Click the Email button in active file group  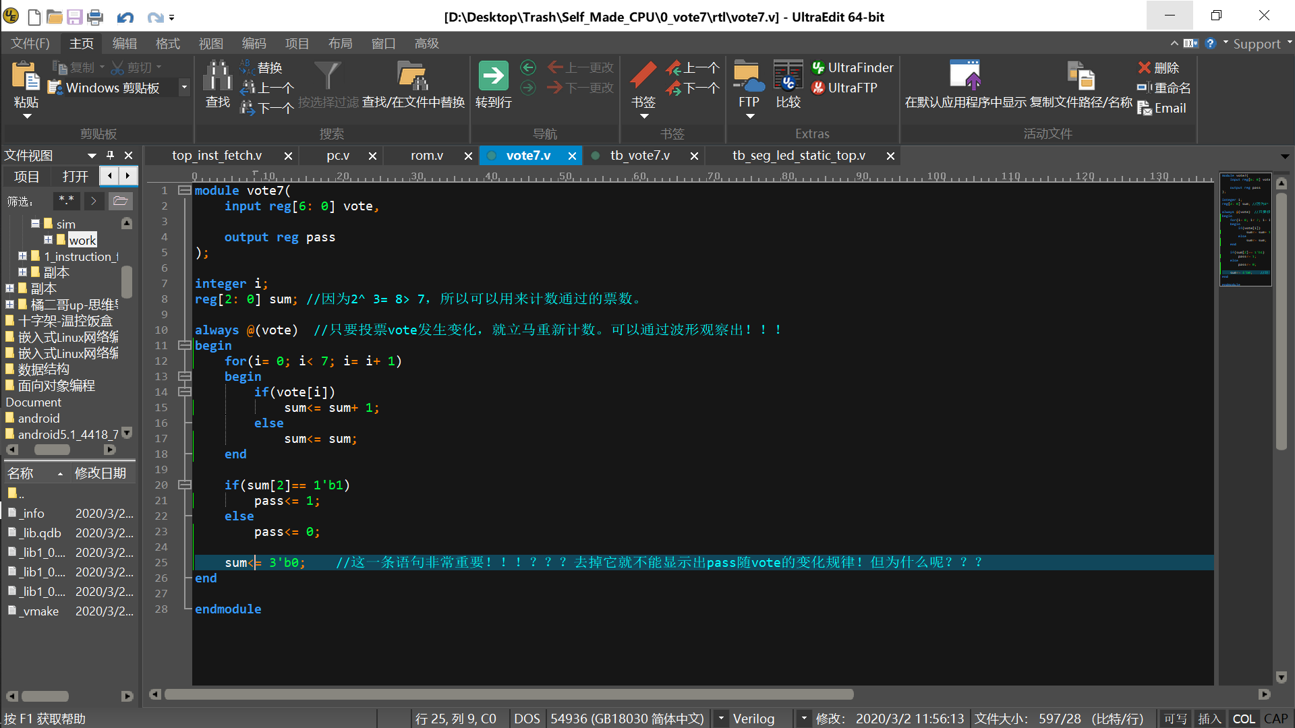tap(1162, 108)
